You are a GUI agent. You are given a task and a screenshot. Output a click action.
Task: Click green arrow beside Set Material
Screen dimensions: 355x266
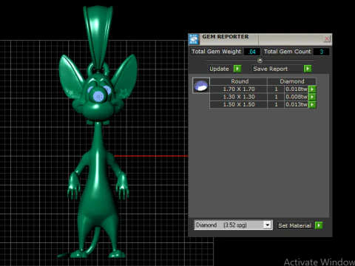[319, 225]
